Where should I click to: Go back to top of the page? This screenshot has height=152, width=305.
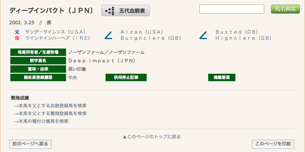152,137
